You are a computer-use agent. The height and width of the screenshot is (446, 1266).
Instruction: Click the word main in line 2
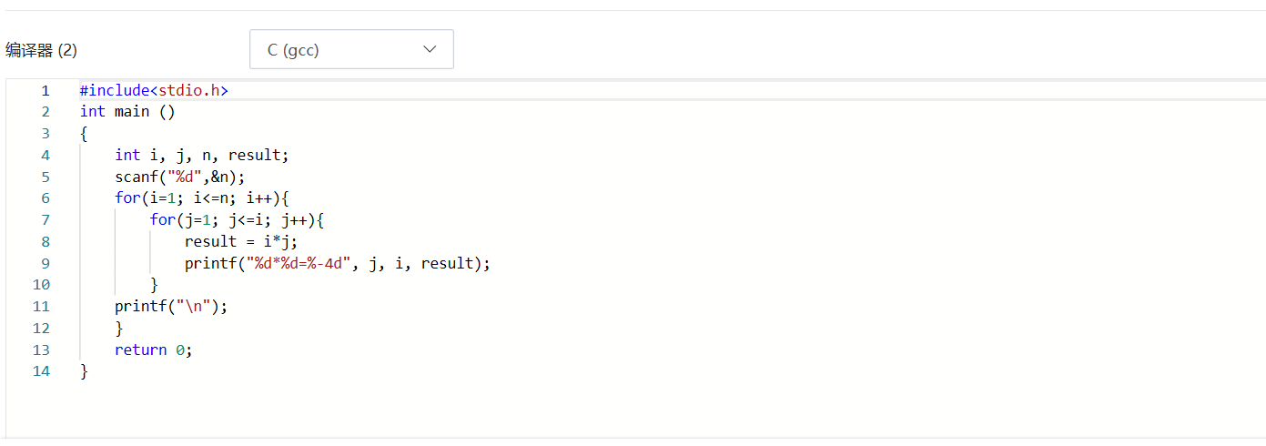(132, 112)
